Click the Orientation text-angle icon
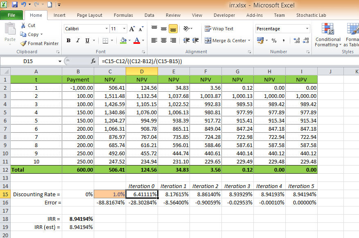Viewport: 359px width, 238px height. [x=187, y=29]
